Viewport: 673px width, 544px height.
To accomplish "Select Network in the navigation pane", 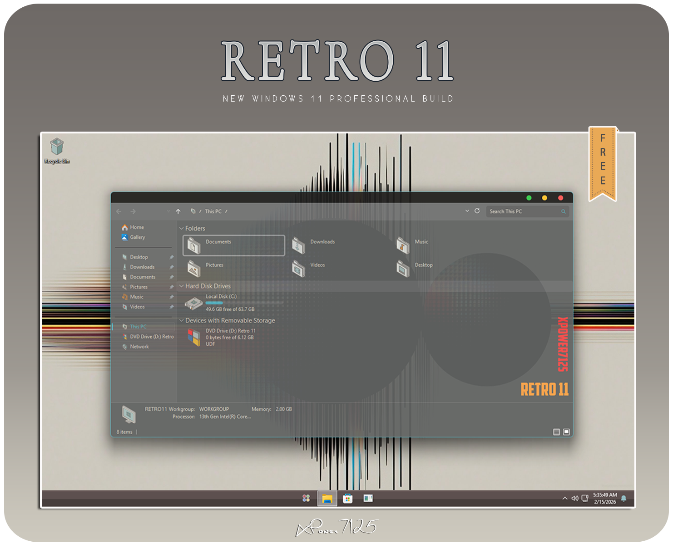I will (139, 347).
